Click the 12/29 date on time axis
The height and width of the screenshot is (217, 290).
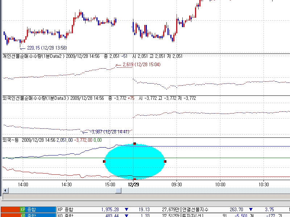[x=133, y=184]
